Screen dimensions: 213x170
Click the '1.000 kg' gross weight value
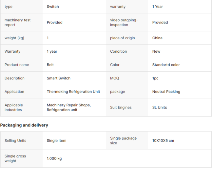tap(54, 159)
